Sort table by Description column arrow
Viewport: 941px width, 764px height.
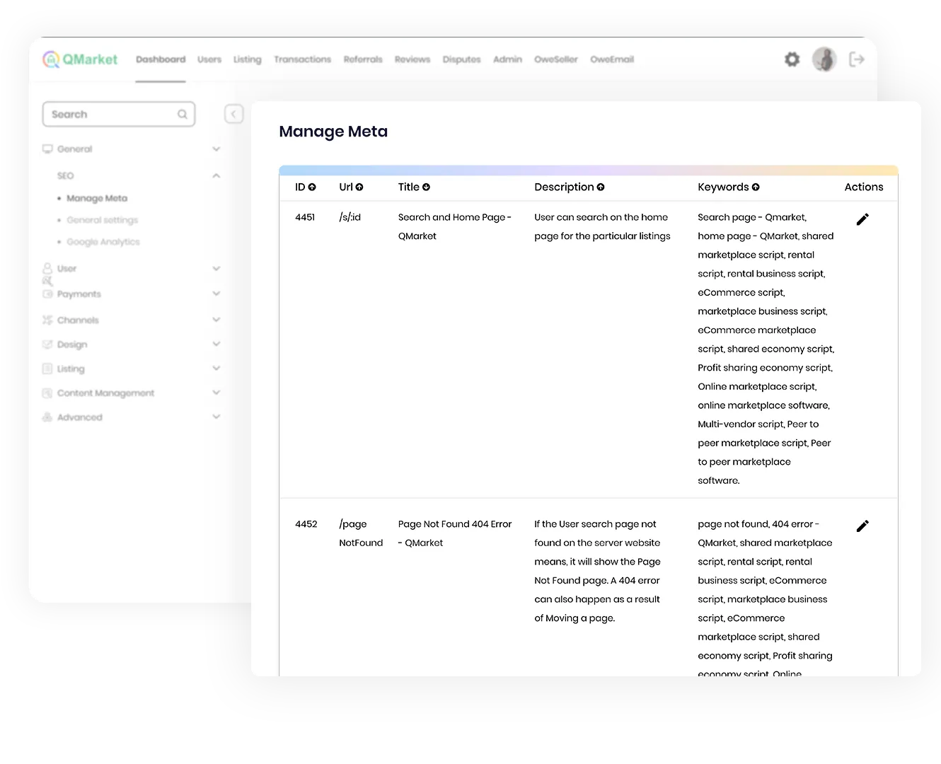(x=601, y=187)
